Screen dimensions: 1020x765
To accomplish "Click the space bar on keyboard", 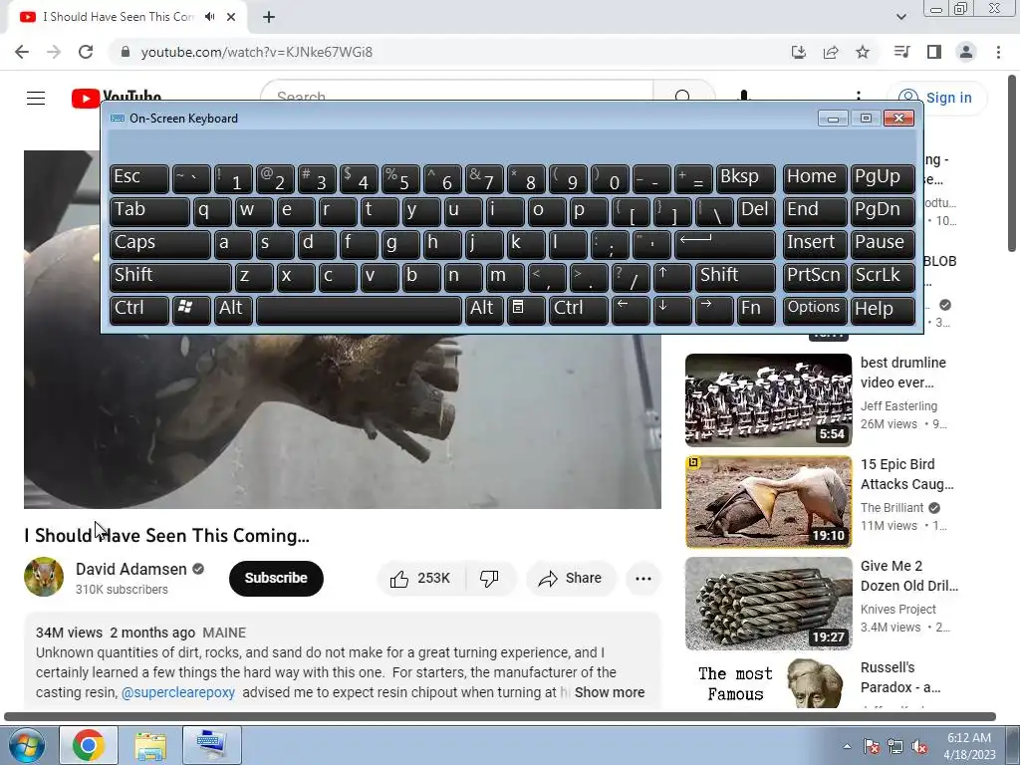I will pos(359,309).
